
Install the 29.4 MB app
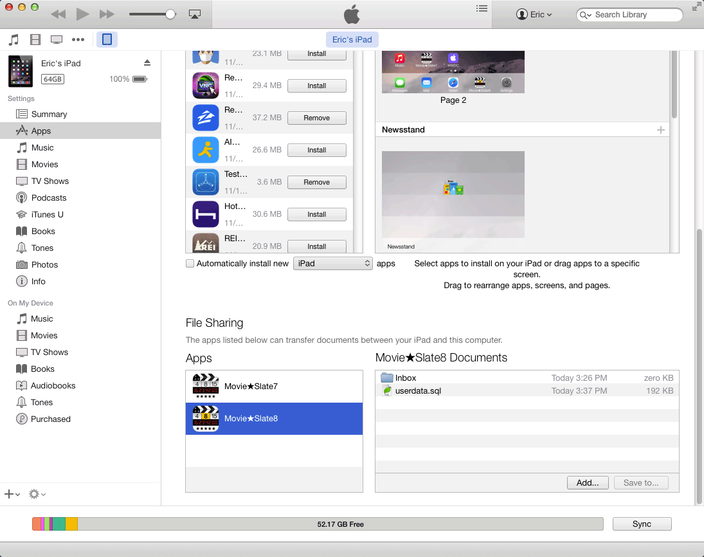[316, 86]
